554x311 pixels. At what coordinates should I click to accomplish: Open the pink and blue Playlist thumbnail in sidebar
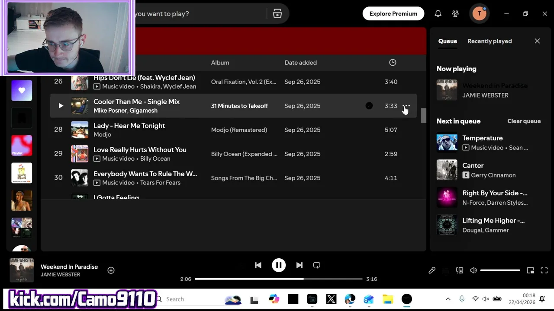click(x=22, y=146)
